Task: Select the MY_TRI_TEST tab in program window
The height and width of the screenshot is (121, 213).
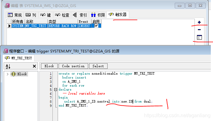Action: [18, 58]
